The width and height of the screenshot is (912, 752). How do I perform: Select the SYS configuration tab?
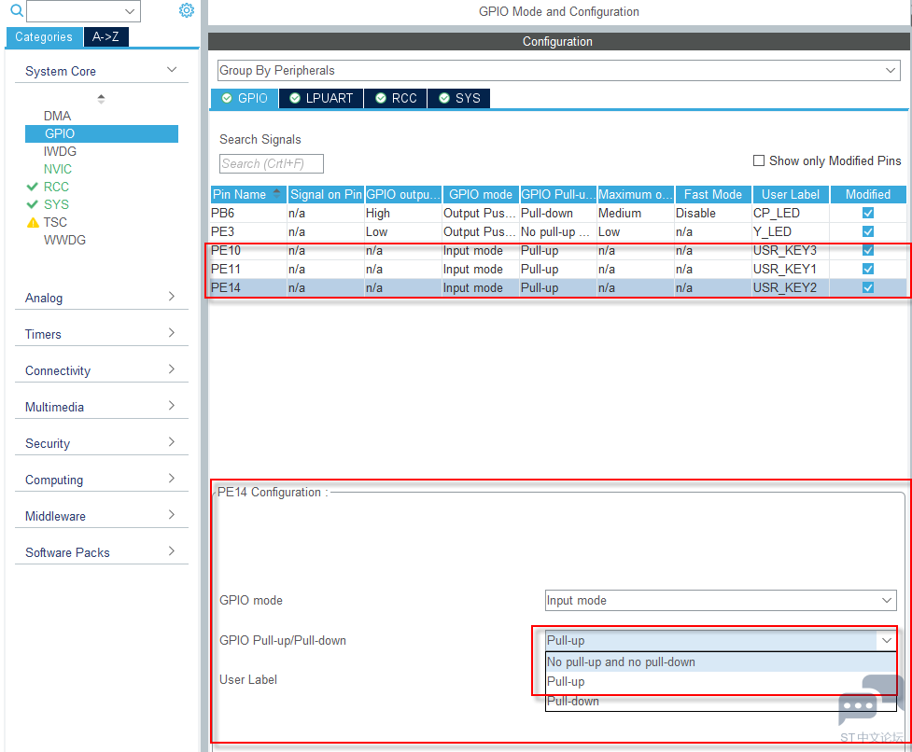tap(459, 98)
